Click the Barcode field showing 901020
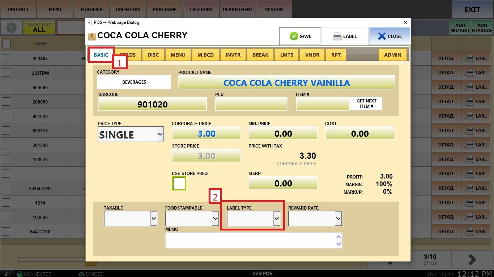This screenshot has height=277, width=494. 152,105
